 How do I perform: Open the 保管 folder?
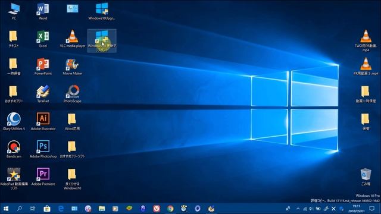(x=366, y=122)
